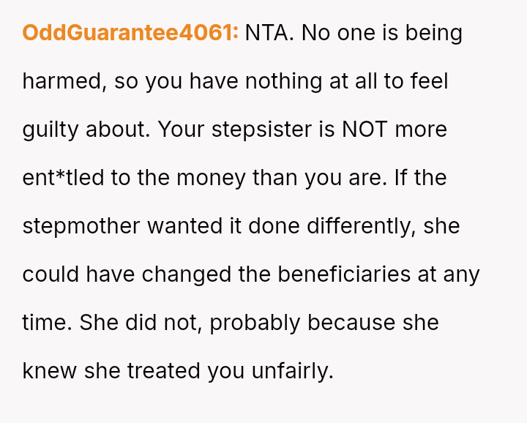The height and width of the screenshot is (423, 527).
Task: Click the words 'the money than you are'
Action: tap(262, 178)
